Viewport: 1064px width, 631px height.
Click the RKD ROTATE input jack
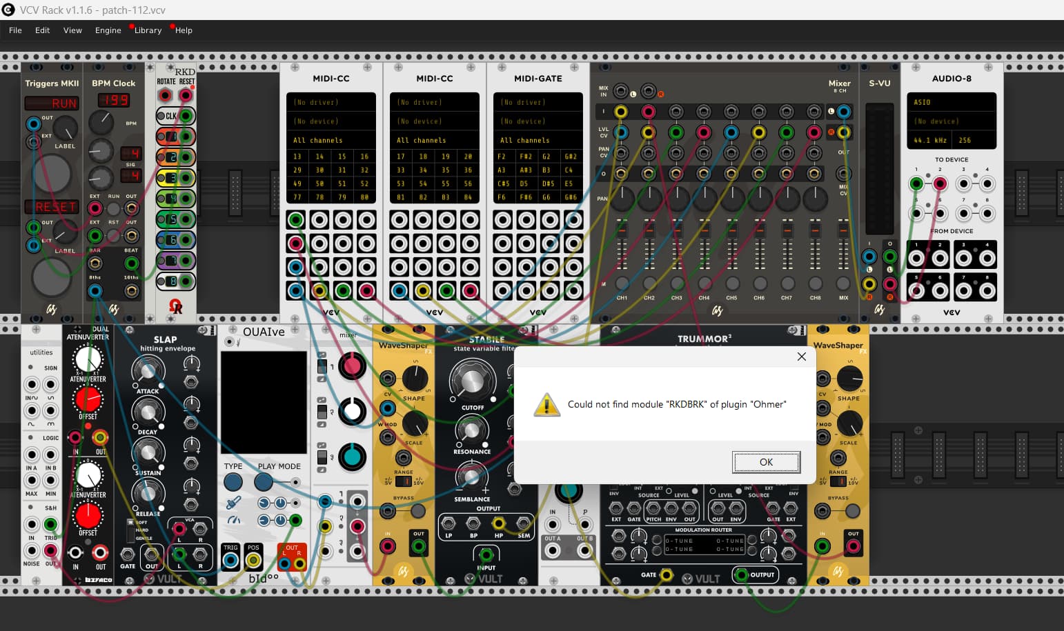click(166, 95)
